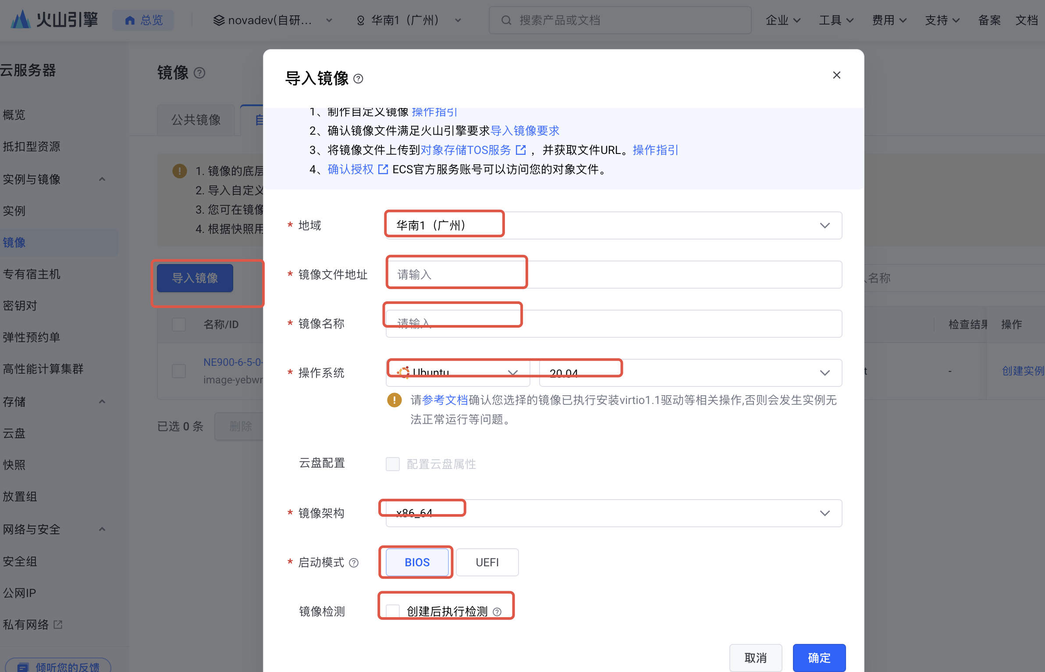Click external-link icon beside 确认授权
The height and width of the screenshot is (672, 1045).
pyautogui.click(x=383, y=169)
